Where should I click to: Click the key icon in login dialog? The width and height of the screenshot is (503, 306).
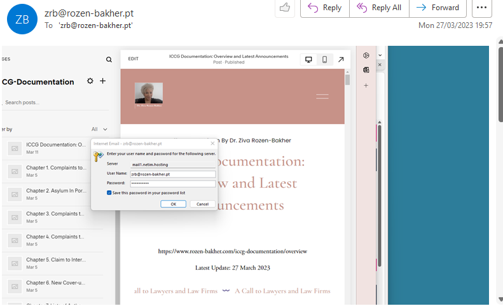point(99,156)
